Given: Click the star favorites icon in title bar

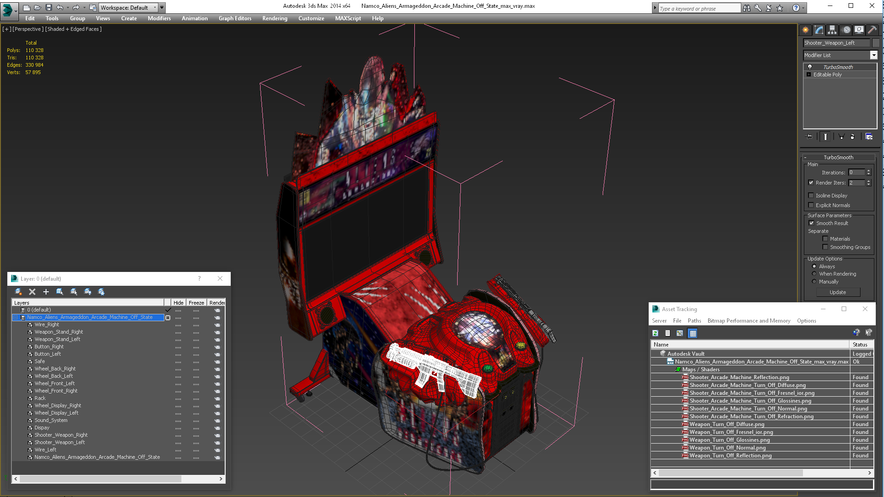Looking at the screenshot, I should (779, 8).
